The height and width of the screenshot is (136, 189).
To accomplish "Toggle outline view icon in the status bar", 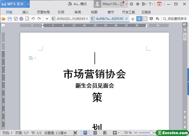I will point(95,133).
